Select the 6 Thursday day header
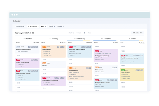Viewport: 159px width, 106px height. coord(106,39)
